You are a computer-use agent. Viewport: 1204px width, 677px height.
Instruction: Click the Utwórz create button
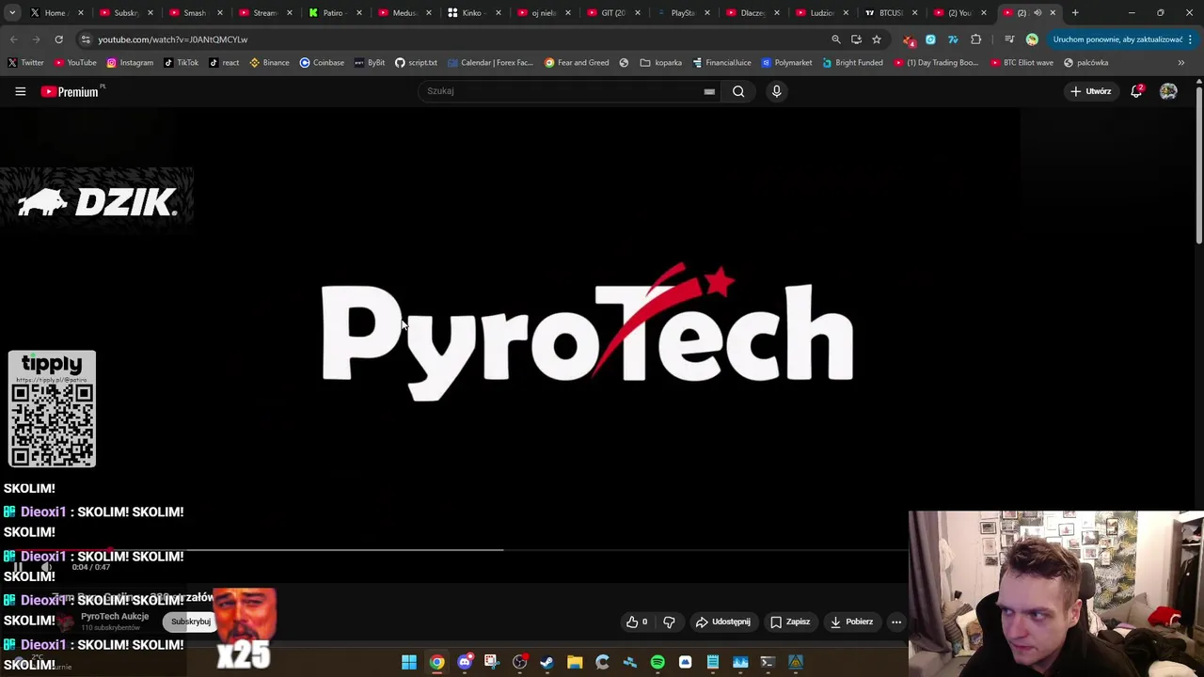(x=1090, y=91)
